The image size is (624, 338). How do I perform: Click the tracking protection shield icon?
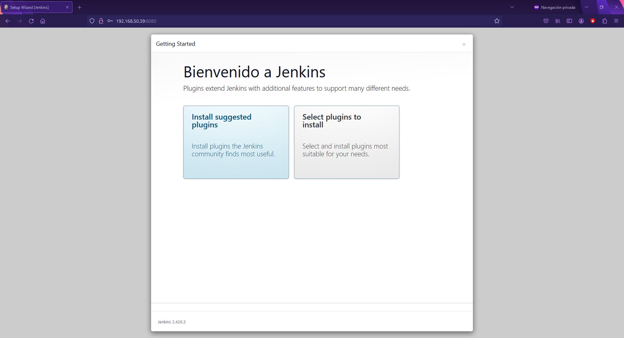(92, 21)
